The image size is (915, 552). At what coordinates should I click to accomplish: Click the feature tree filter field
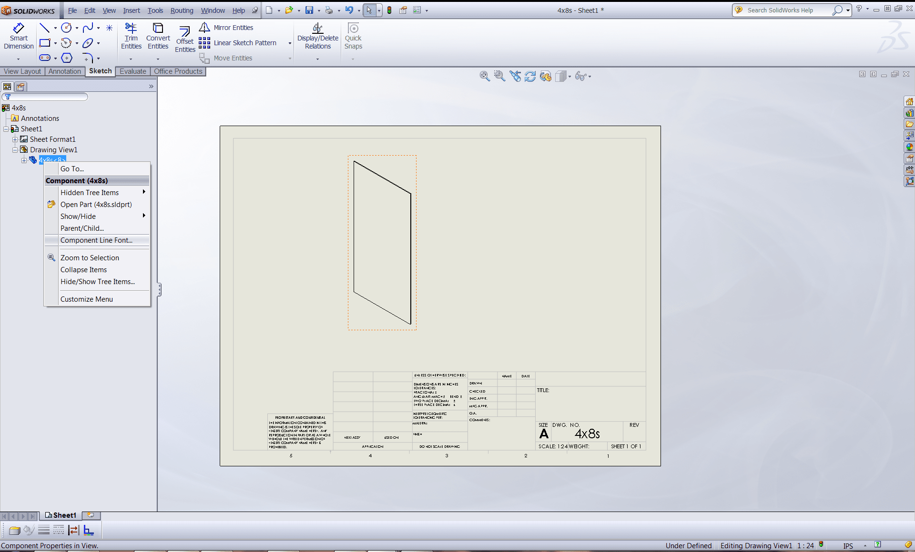tap(45, 97)
